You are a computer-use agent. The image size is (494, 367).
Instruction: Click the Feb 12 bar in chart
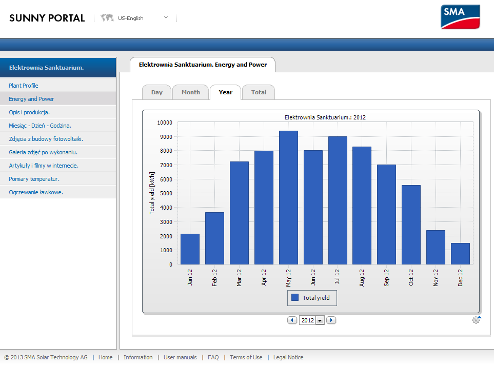pyautogui.click(x=214, y=238)
